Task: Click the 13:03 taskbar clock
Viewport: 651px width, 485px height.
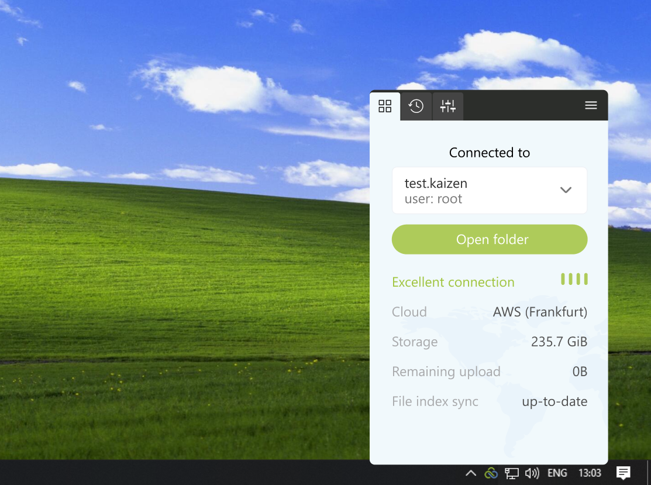Action: 590,473
